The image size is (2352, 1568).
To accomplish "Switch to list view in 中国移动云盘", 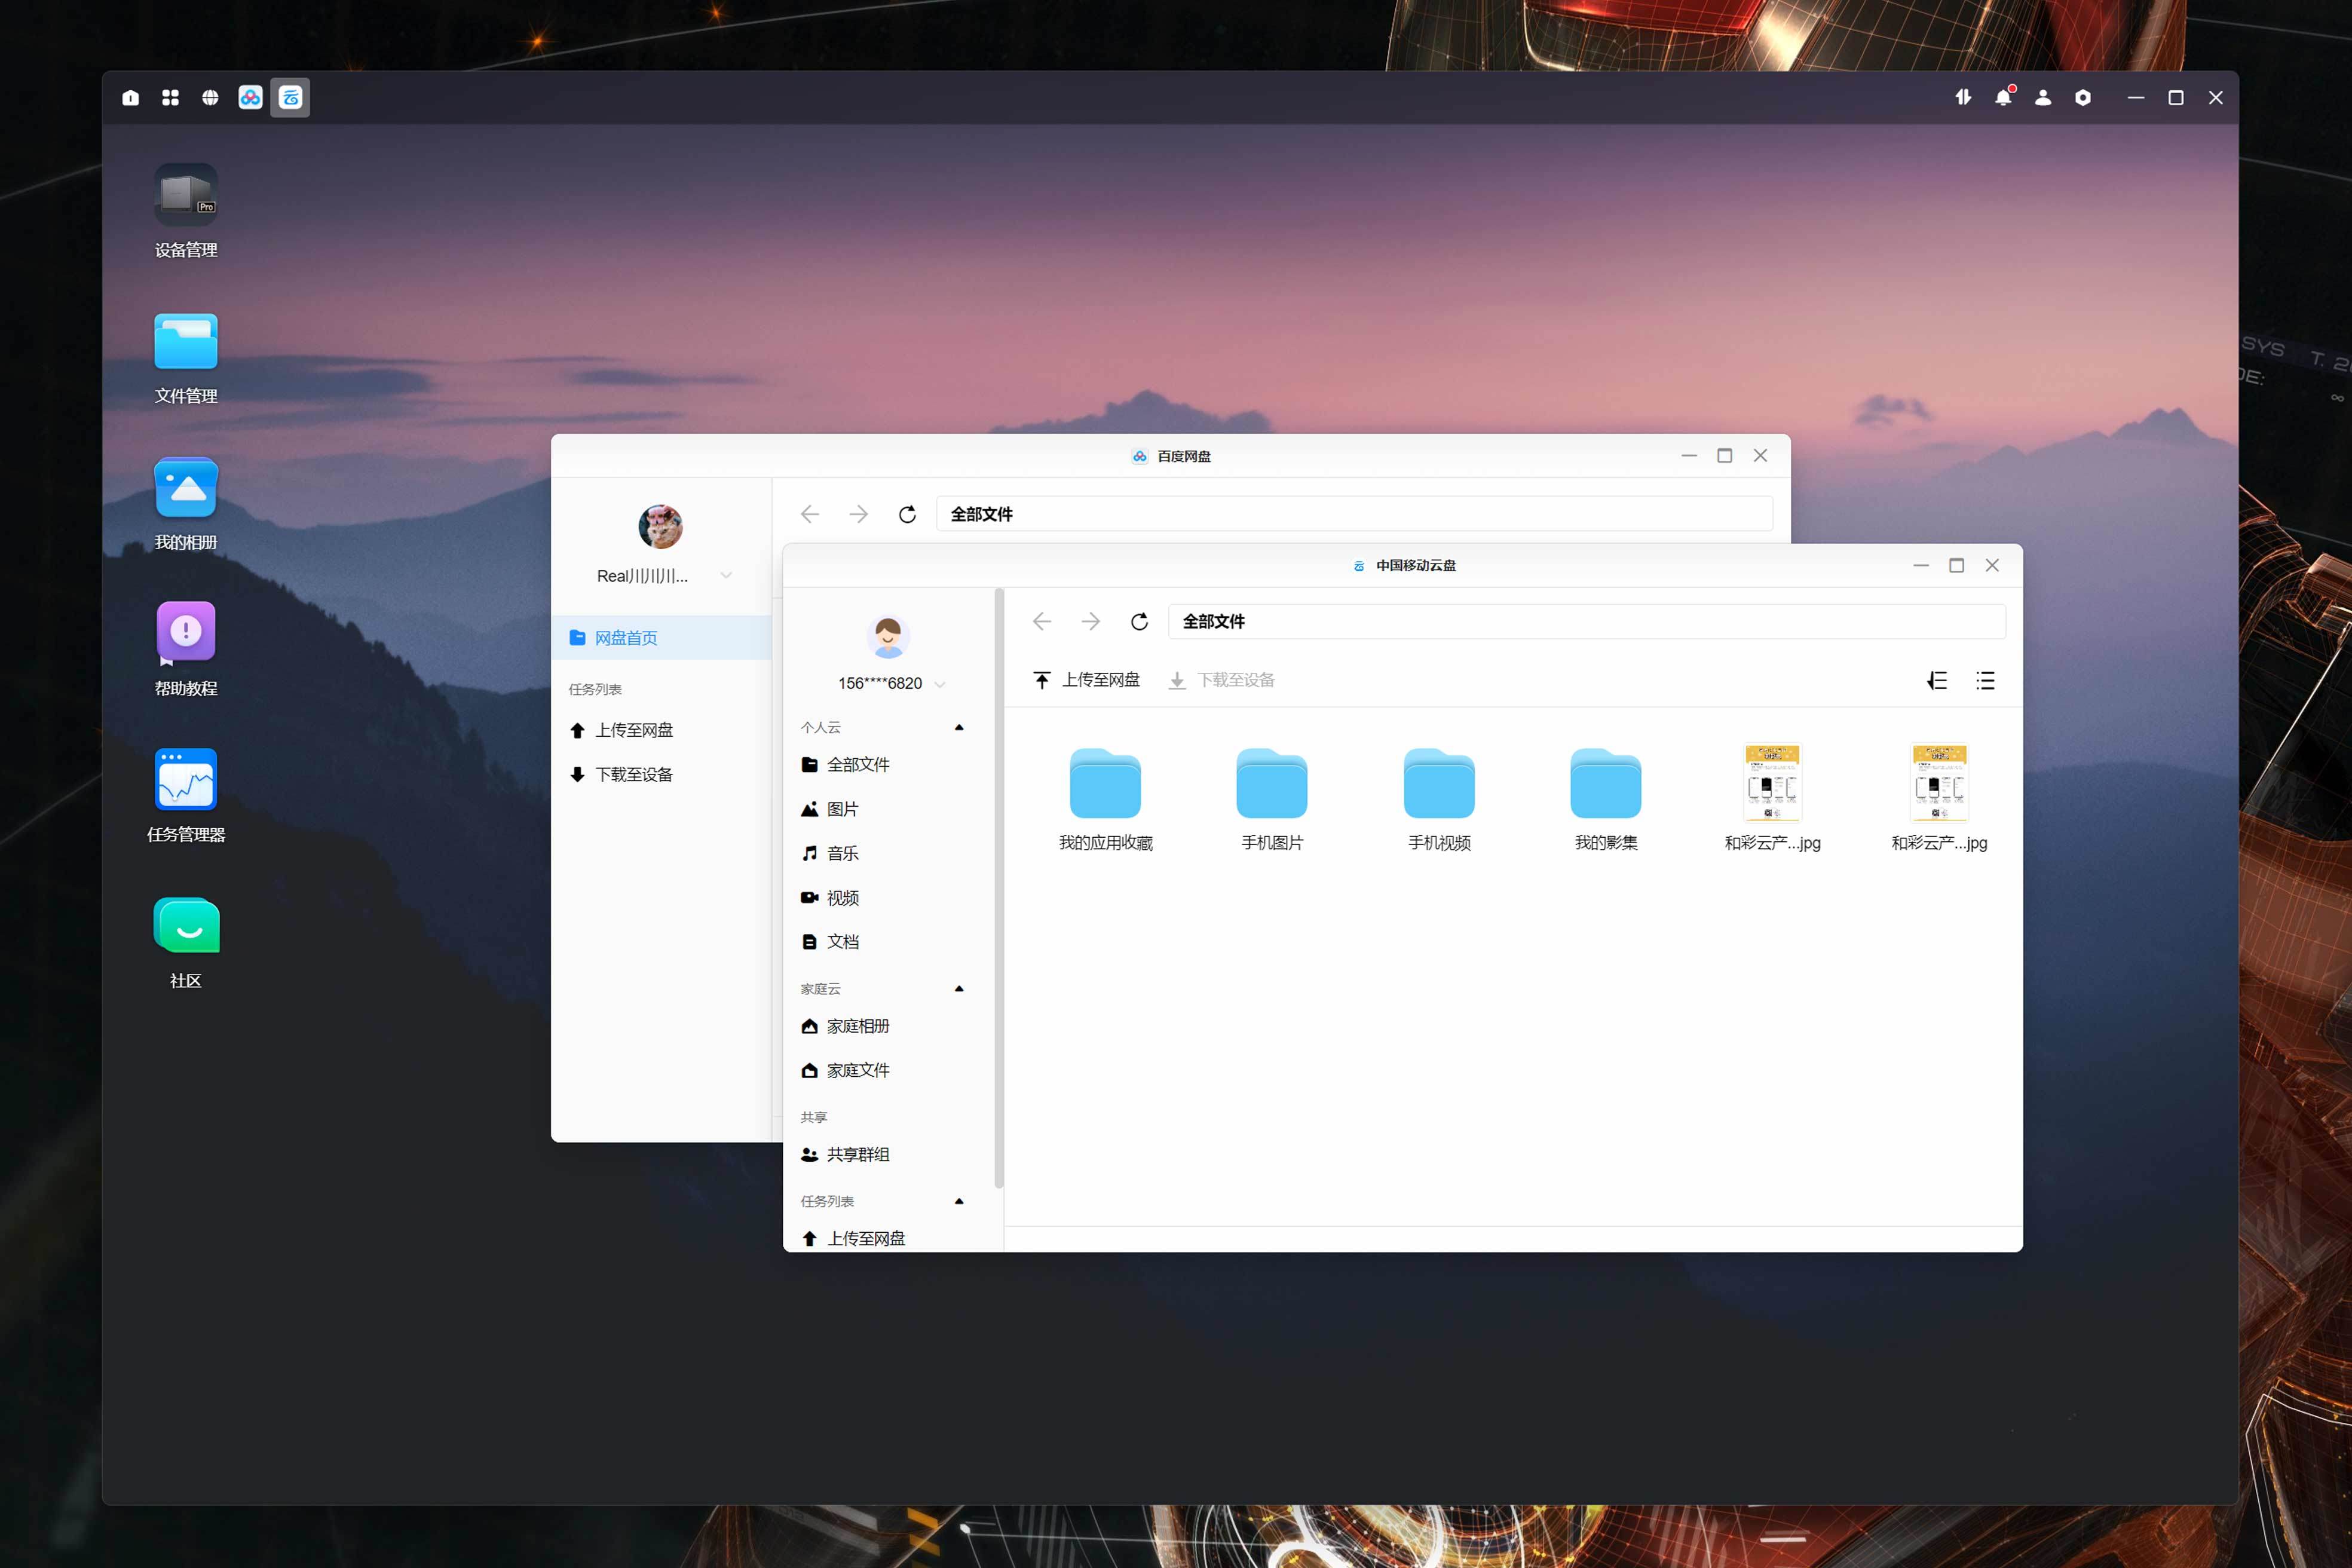I will (1985, 681).
